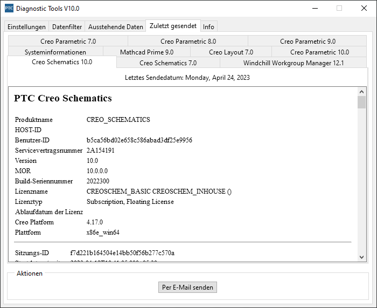Click the Sitzungs-ID value f7d221b164504e14bb50f56b277c570a

pyautogui.click(x=122, y=253)
